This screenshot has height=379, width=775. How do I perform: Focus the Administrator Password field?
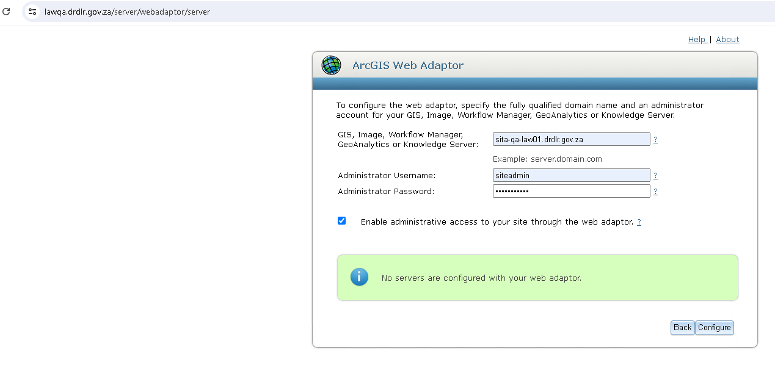(571, 191)
